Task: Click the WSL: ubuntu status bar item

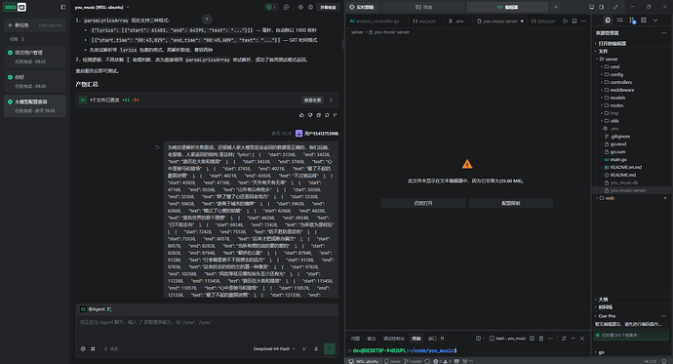Action: 363,361
